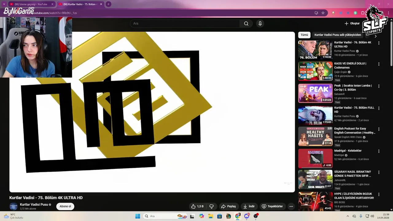Select the Kurtlar Vadisi 75. Bölüm browser tab

click(x=80, y=4)
